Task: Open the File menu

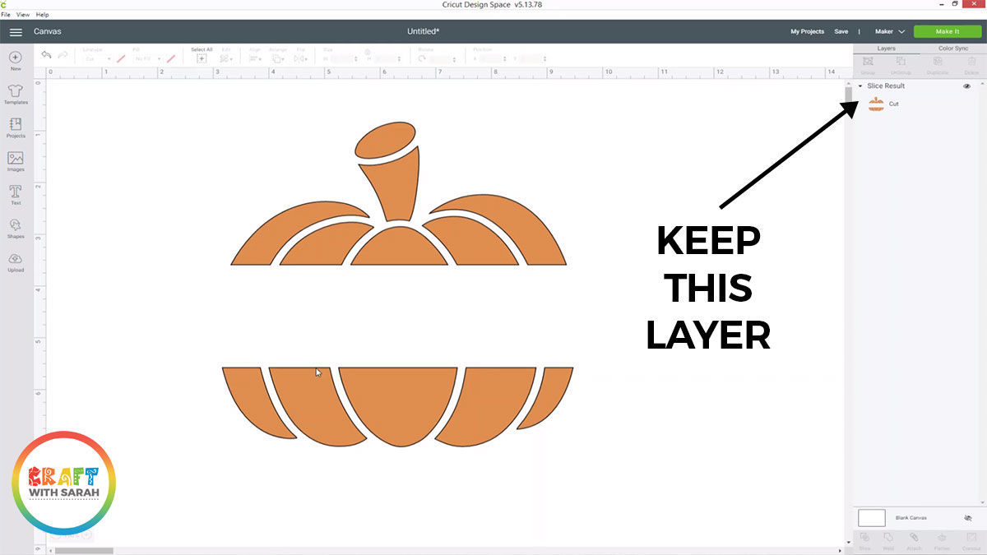Action: tap(6, 15)
